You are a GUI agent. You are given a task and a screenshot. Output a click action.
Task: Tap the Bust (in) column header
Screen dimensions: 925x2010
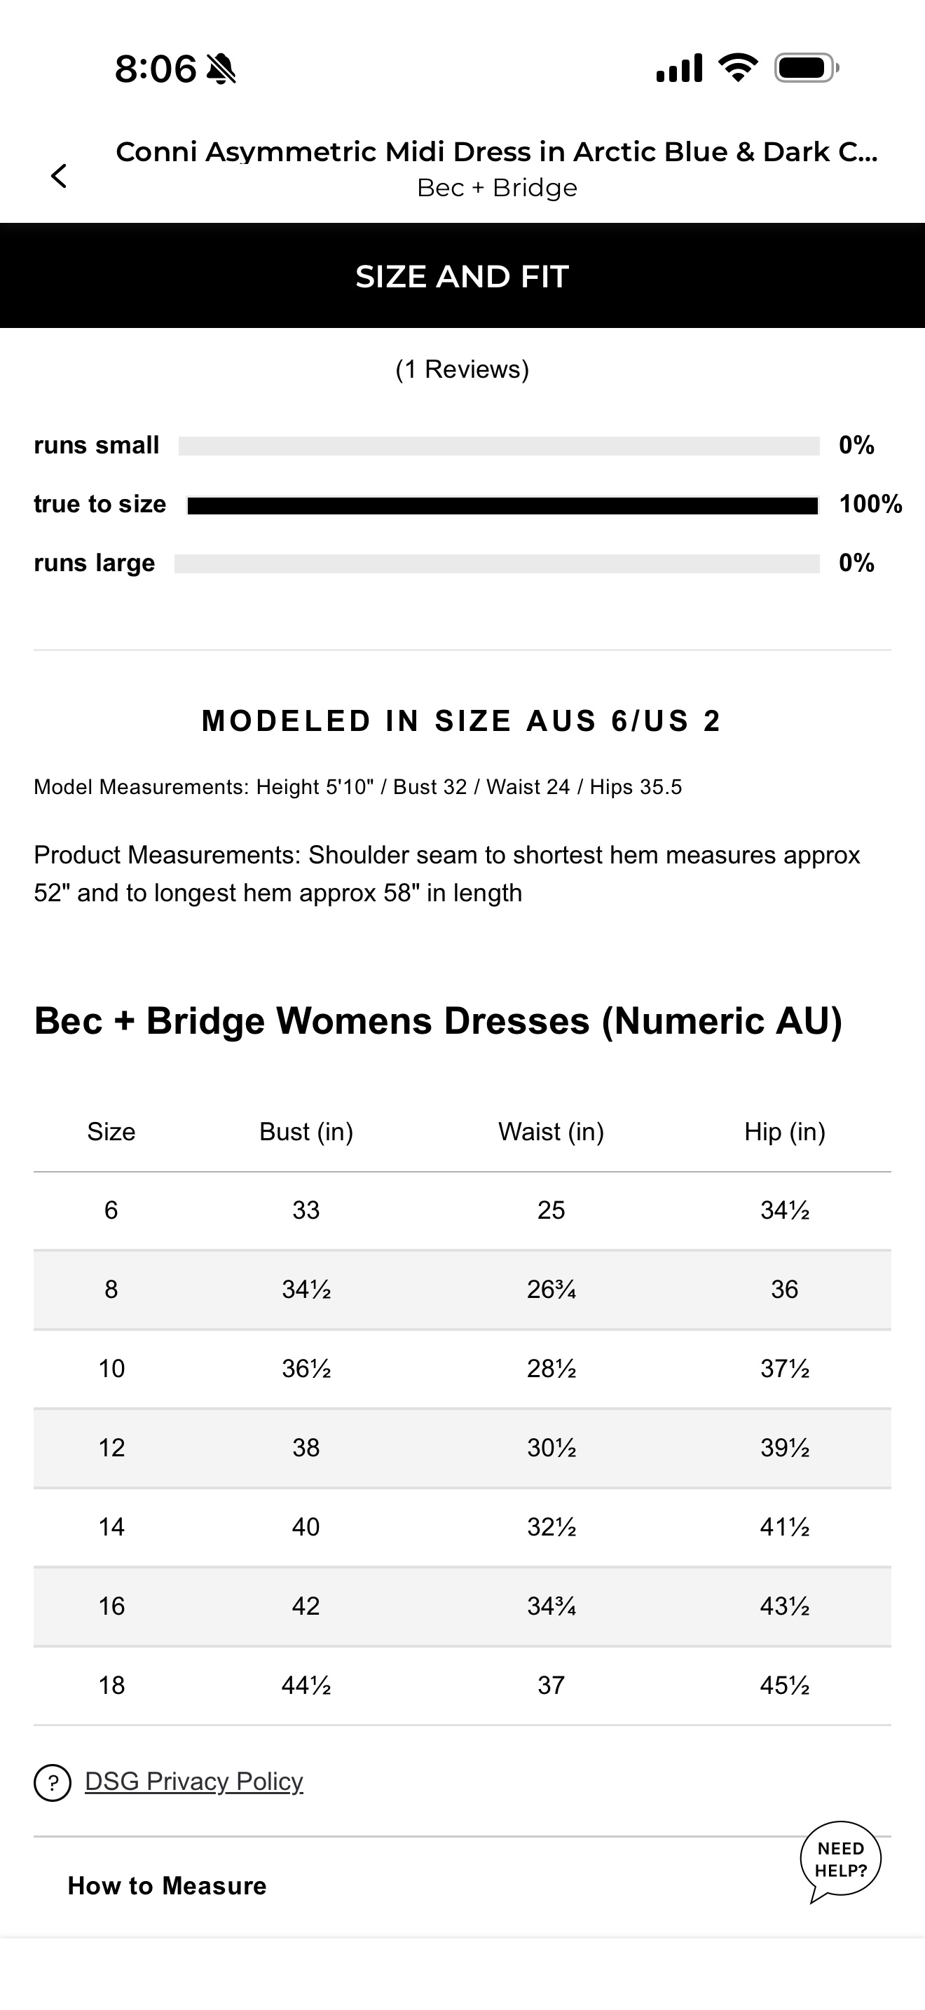coord(306,1131)
